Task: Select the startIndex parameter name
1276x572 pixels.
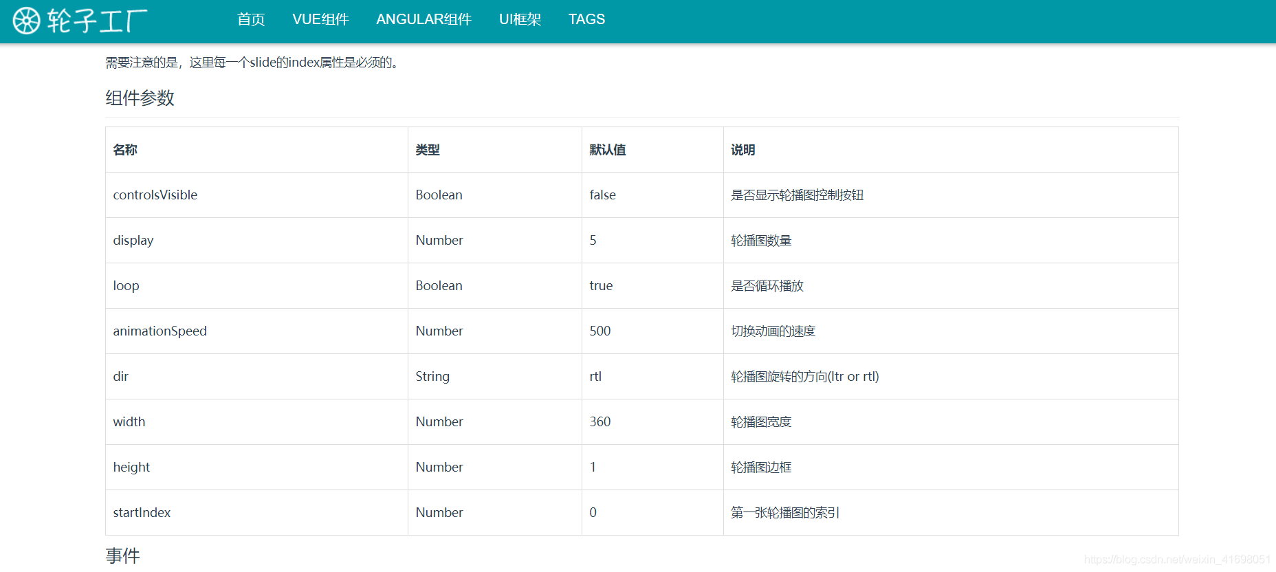Action: pyautogui.click(x=142, y=513)
